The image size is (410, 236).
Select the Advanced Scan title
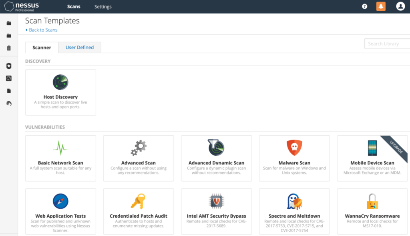[x=138, y=163]
